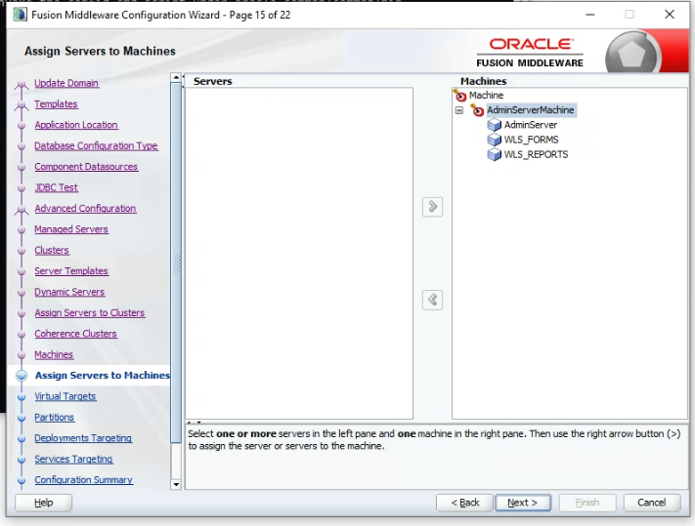The height and width of the screenshot is (526, 695).
Task: Click the navigation pane scroll up arrow
Action: [x=176, y=78]
